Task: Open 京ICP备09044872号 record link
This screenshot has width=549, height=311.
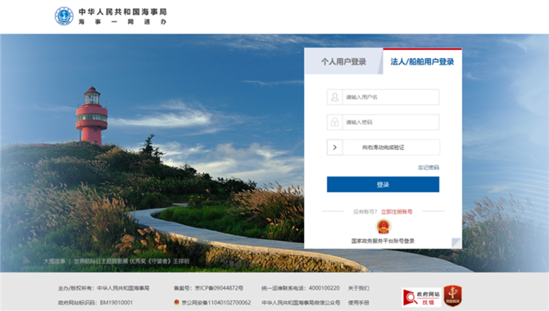Action: pos(219,288)
